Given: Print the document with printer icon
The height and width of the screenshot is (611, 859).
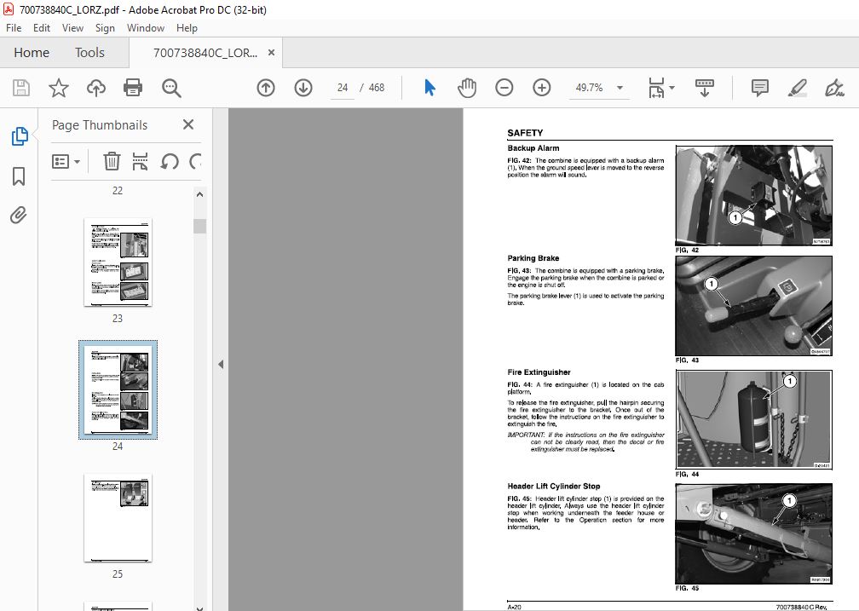Looking at the screenshot, I should coord(133,88).
